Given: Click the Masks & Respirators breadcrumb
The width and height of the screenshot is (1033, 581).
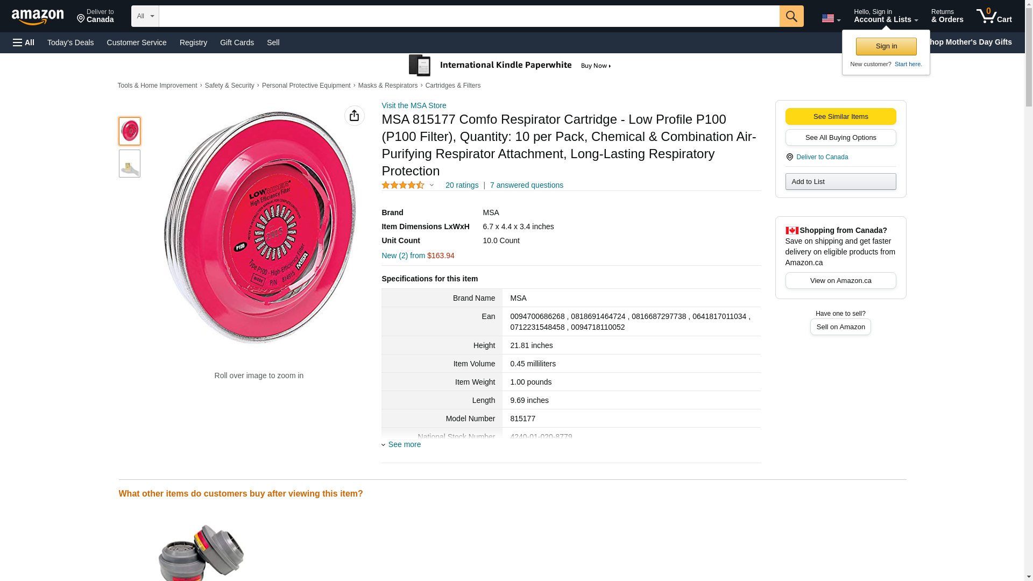Looking at the screenshot, I should coord(387,86).
